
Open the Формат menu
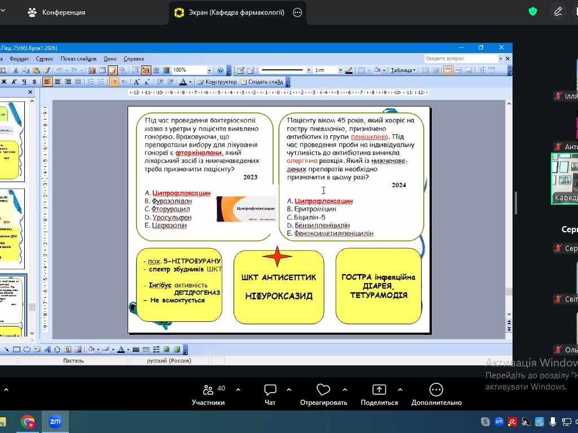click(x=19, y=59)
